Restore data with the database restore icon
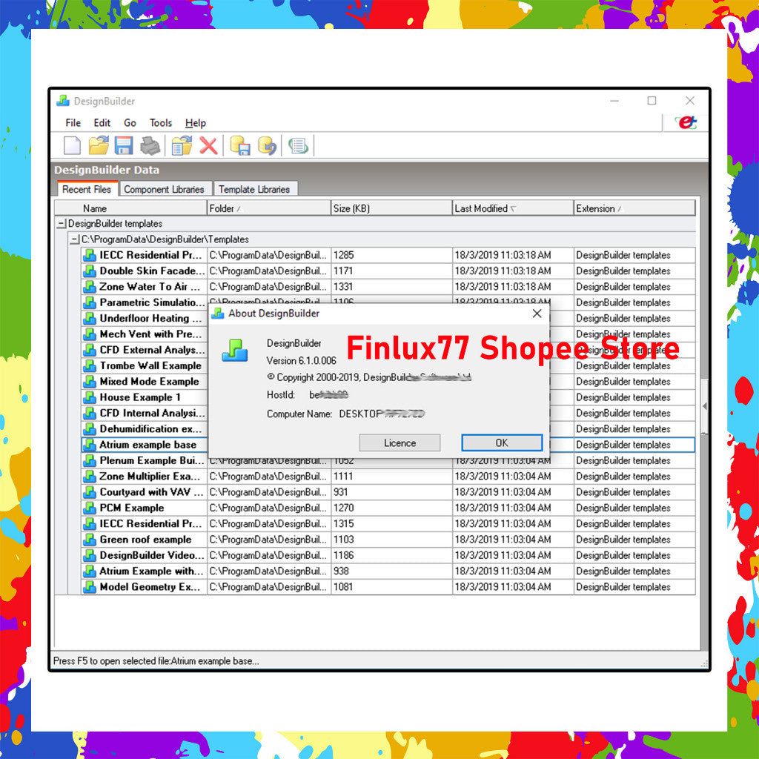 coord(268,145)
